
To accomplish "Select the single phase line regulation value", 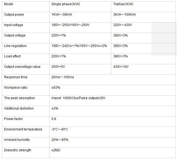I will pos(79,46).
